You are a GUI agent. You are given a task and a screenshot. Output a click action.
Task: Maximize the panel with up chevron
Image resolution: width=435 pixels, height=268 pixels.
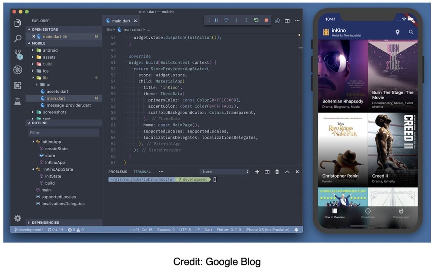pyautogui.click(x=287, y=172)
